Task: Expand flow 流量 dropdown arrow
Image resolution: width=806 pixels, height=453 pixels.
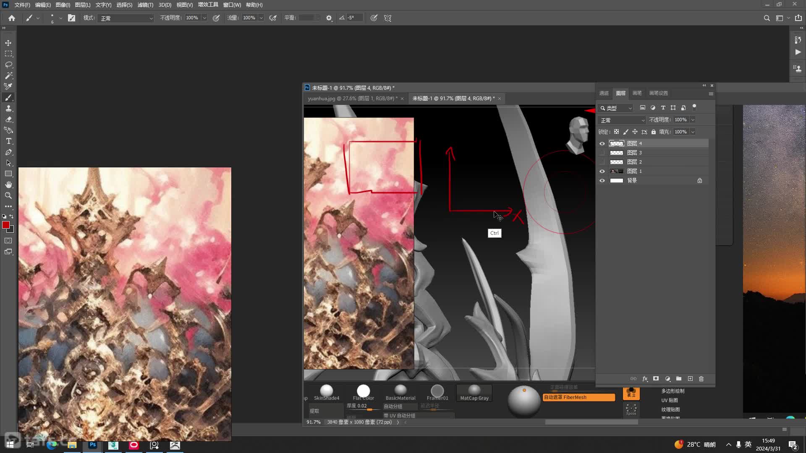Action: coord(261,18)
